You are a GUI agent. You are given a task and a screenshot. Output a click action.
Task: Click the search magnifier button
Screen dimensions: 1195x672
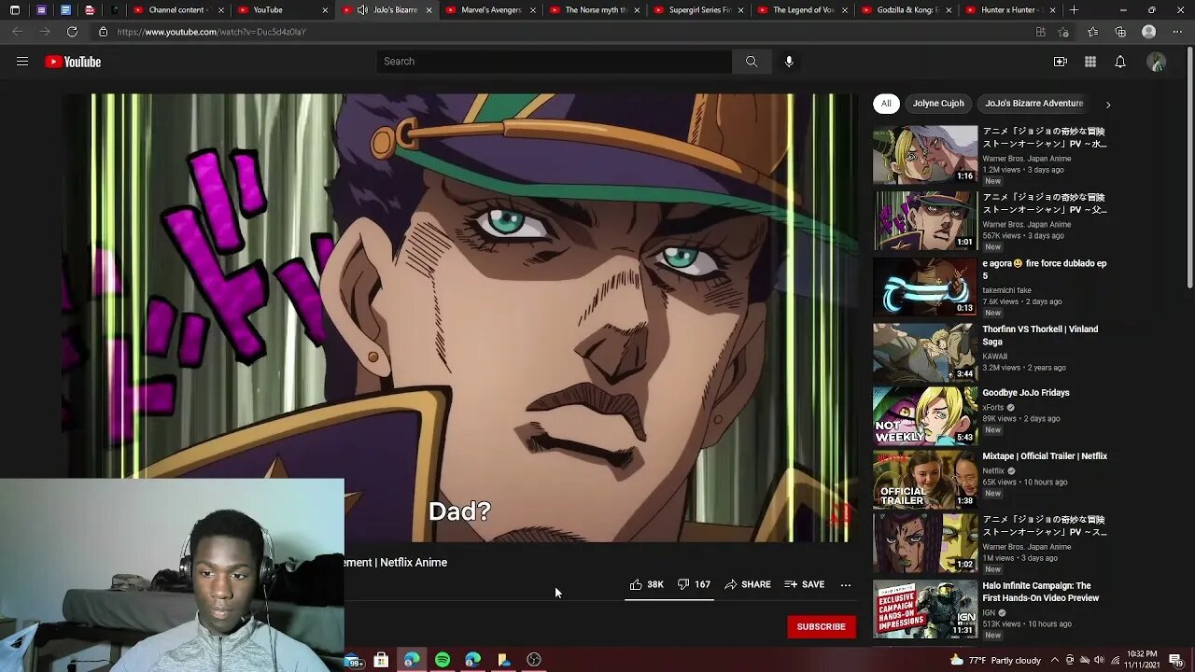tap(752, 62)
